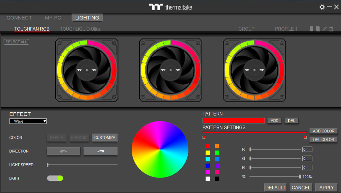The height and width of the screenshot is (193, 341).
Task: Pick the hot pink preset swatch
Action: 217,172
